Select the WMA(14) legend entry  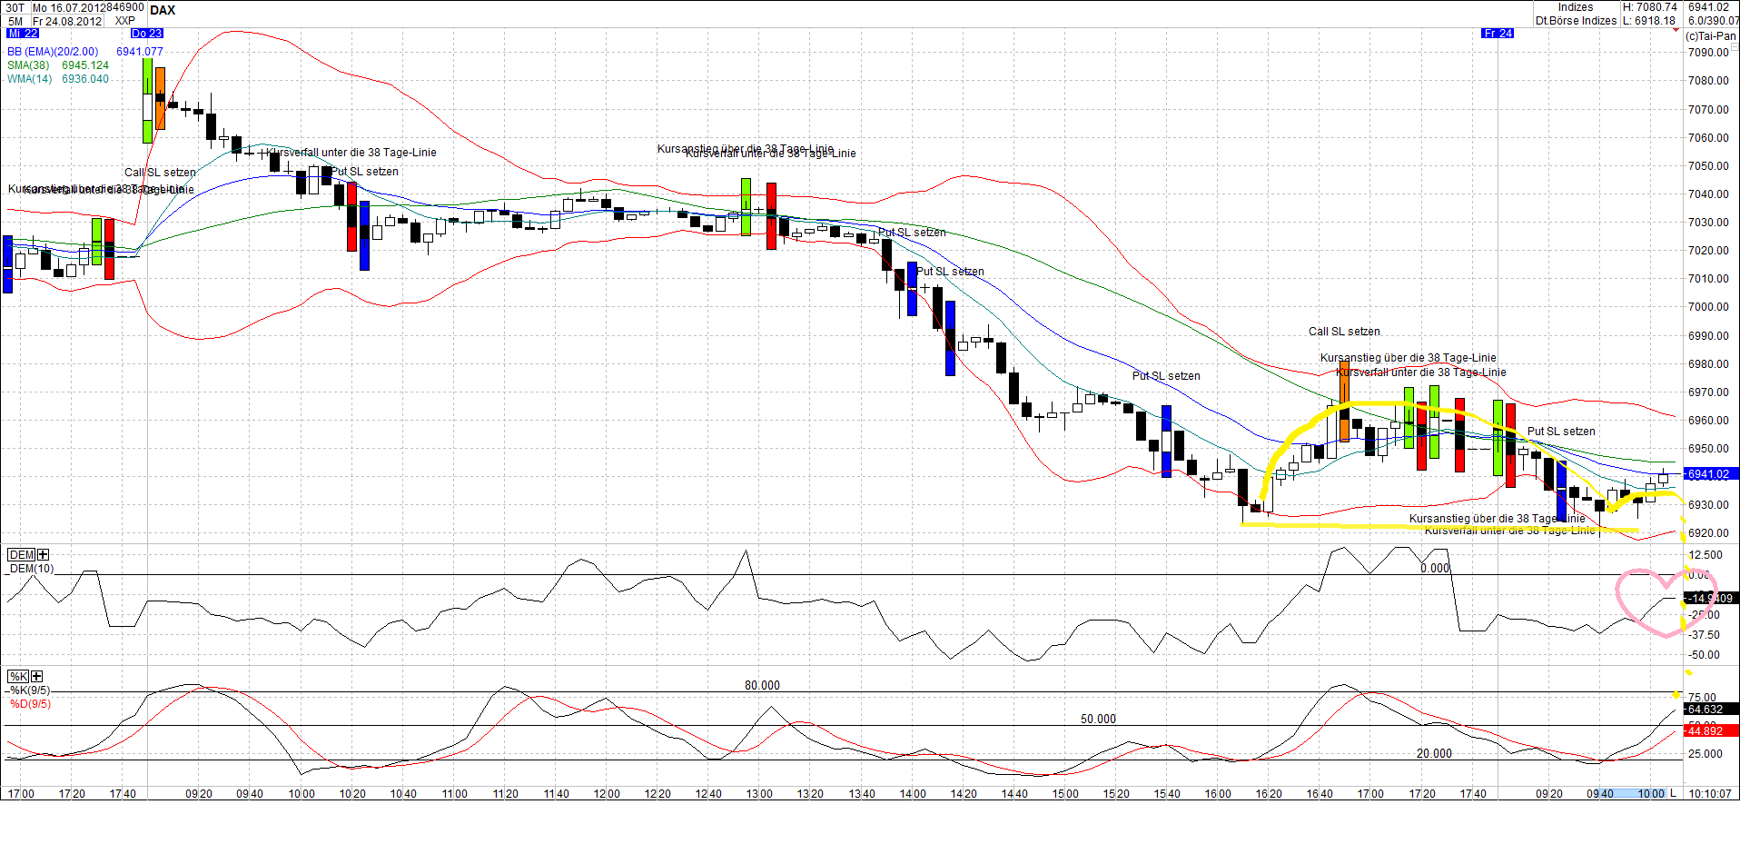coord(30,79)
